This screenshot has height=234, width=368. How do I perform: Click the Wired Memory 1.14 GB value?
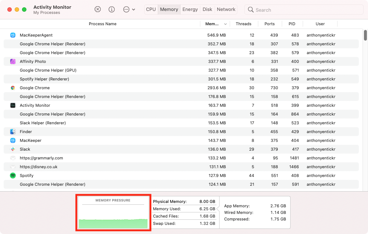pos(278,212)
